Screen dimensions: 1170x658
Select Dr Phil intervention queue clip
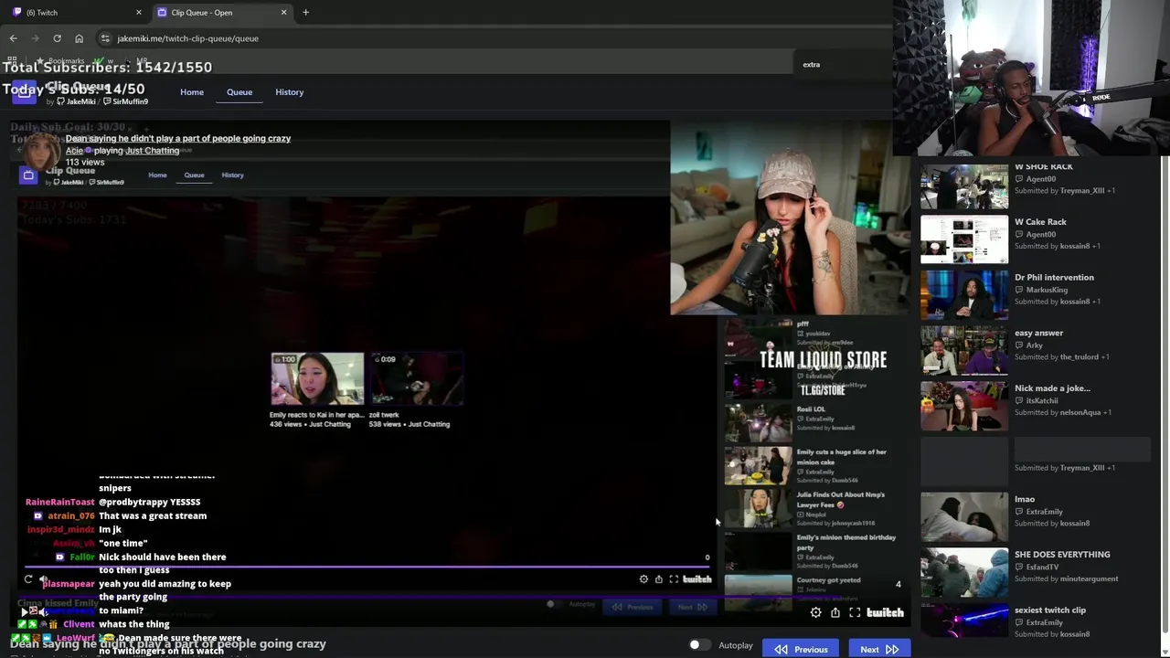1035,294
